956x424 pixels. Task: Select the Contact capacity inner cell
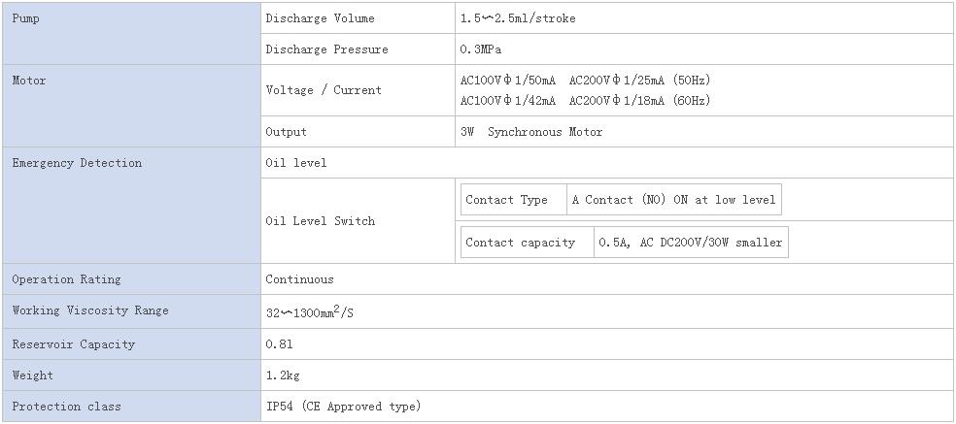point(528,243)
